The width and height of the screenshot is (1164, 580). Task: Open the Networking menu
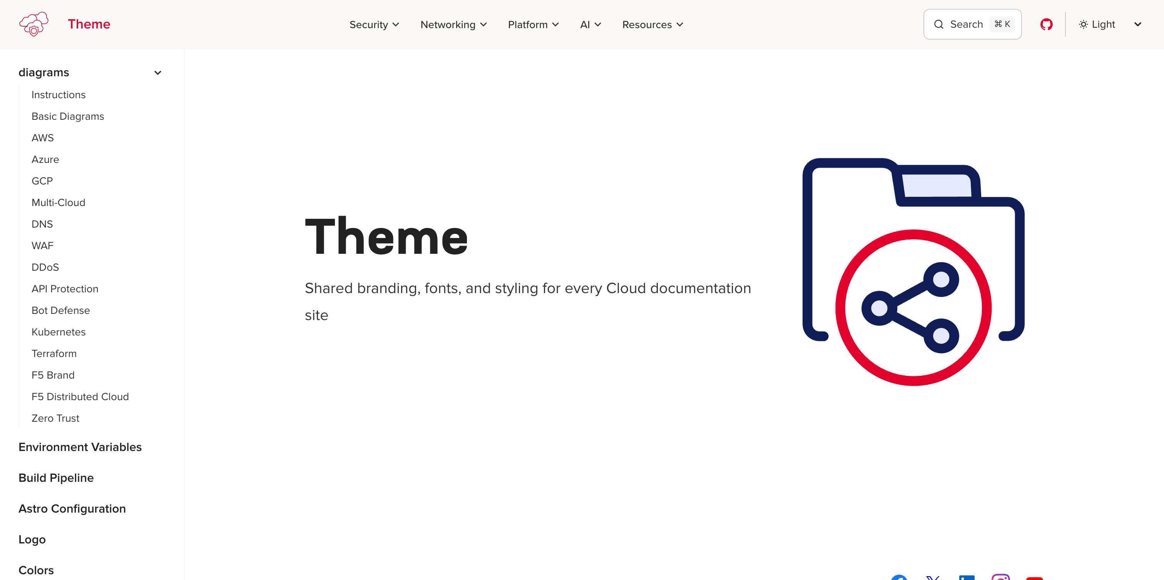[x=453, y=24]
